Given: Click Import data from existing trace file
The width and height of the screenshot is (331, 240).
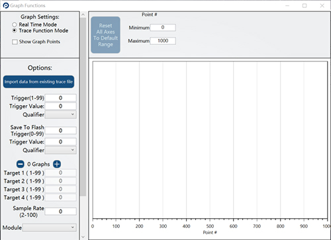Looking at the screenshot, I should [38, 82].
